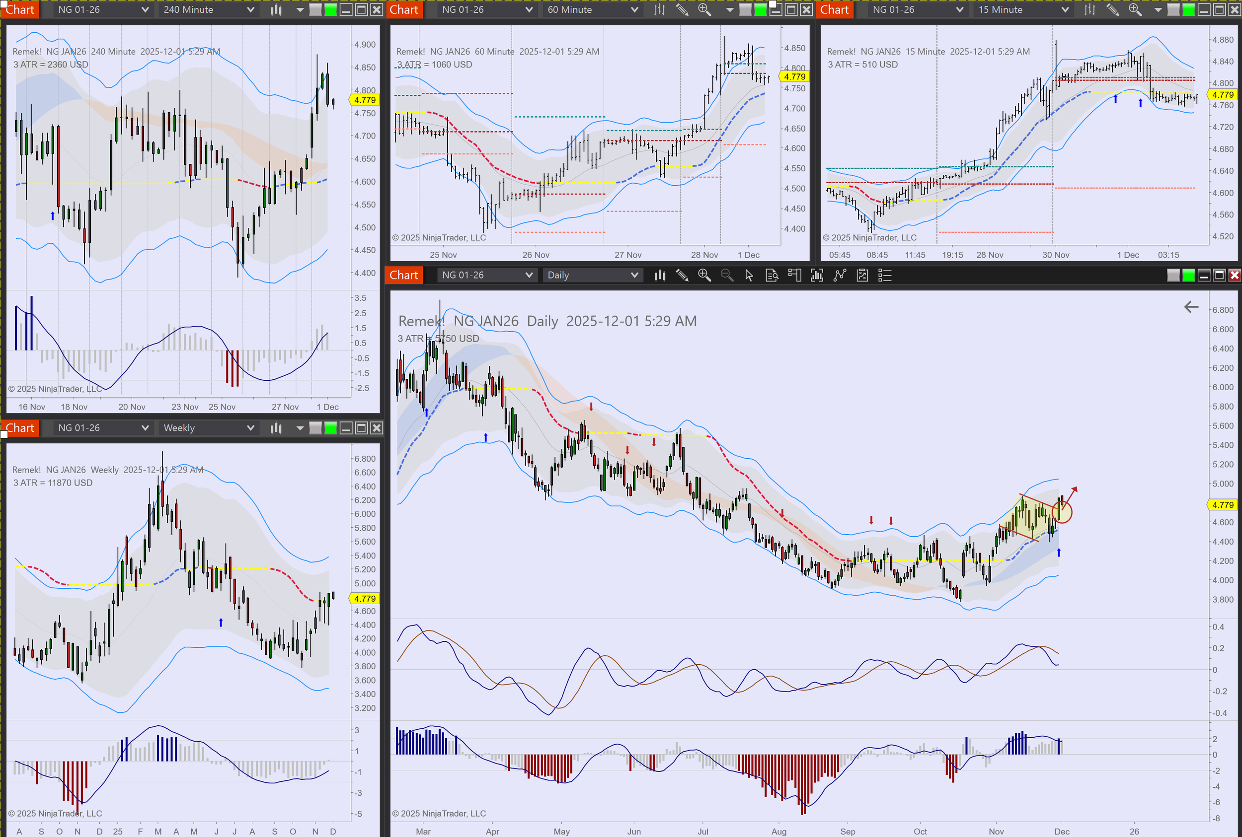Select the Daily Chart tab label
Screen dimensions: 1242x837
[x=404, y=275]
